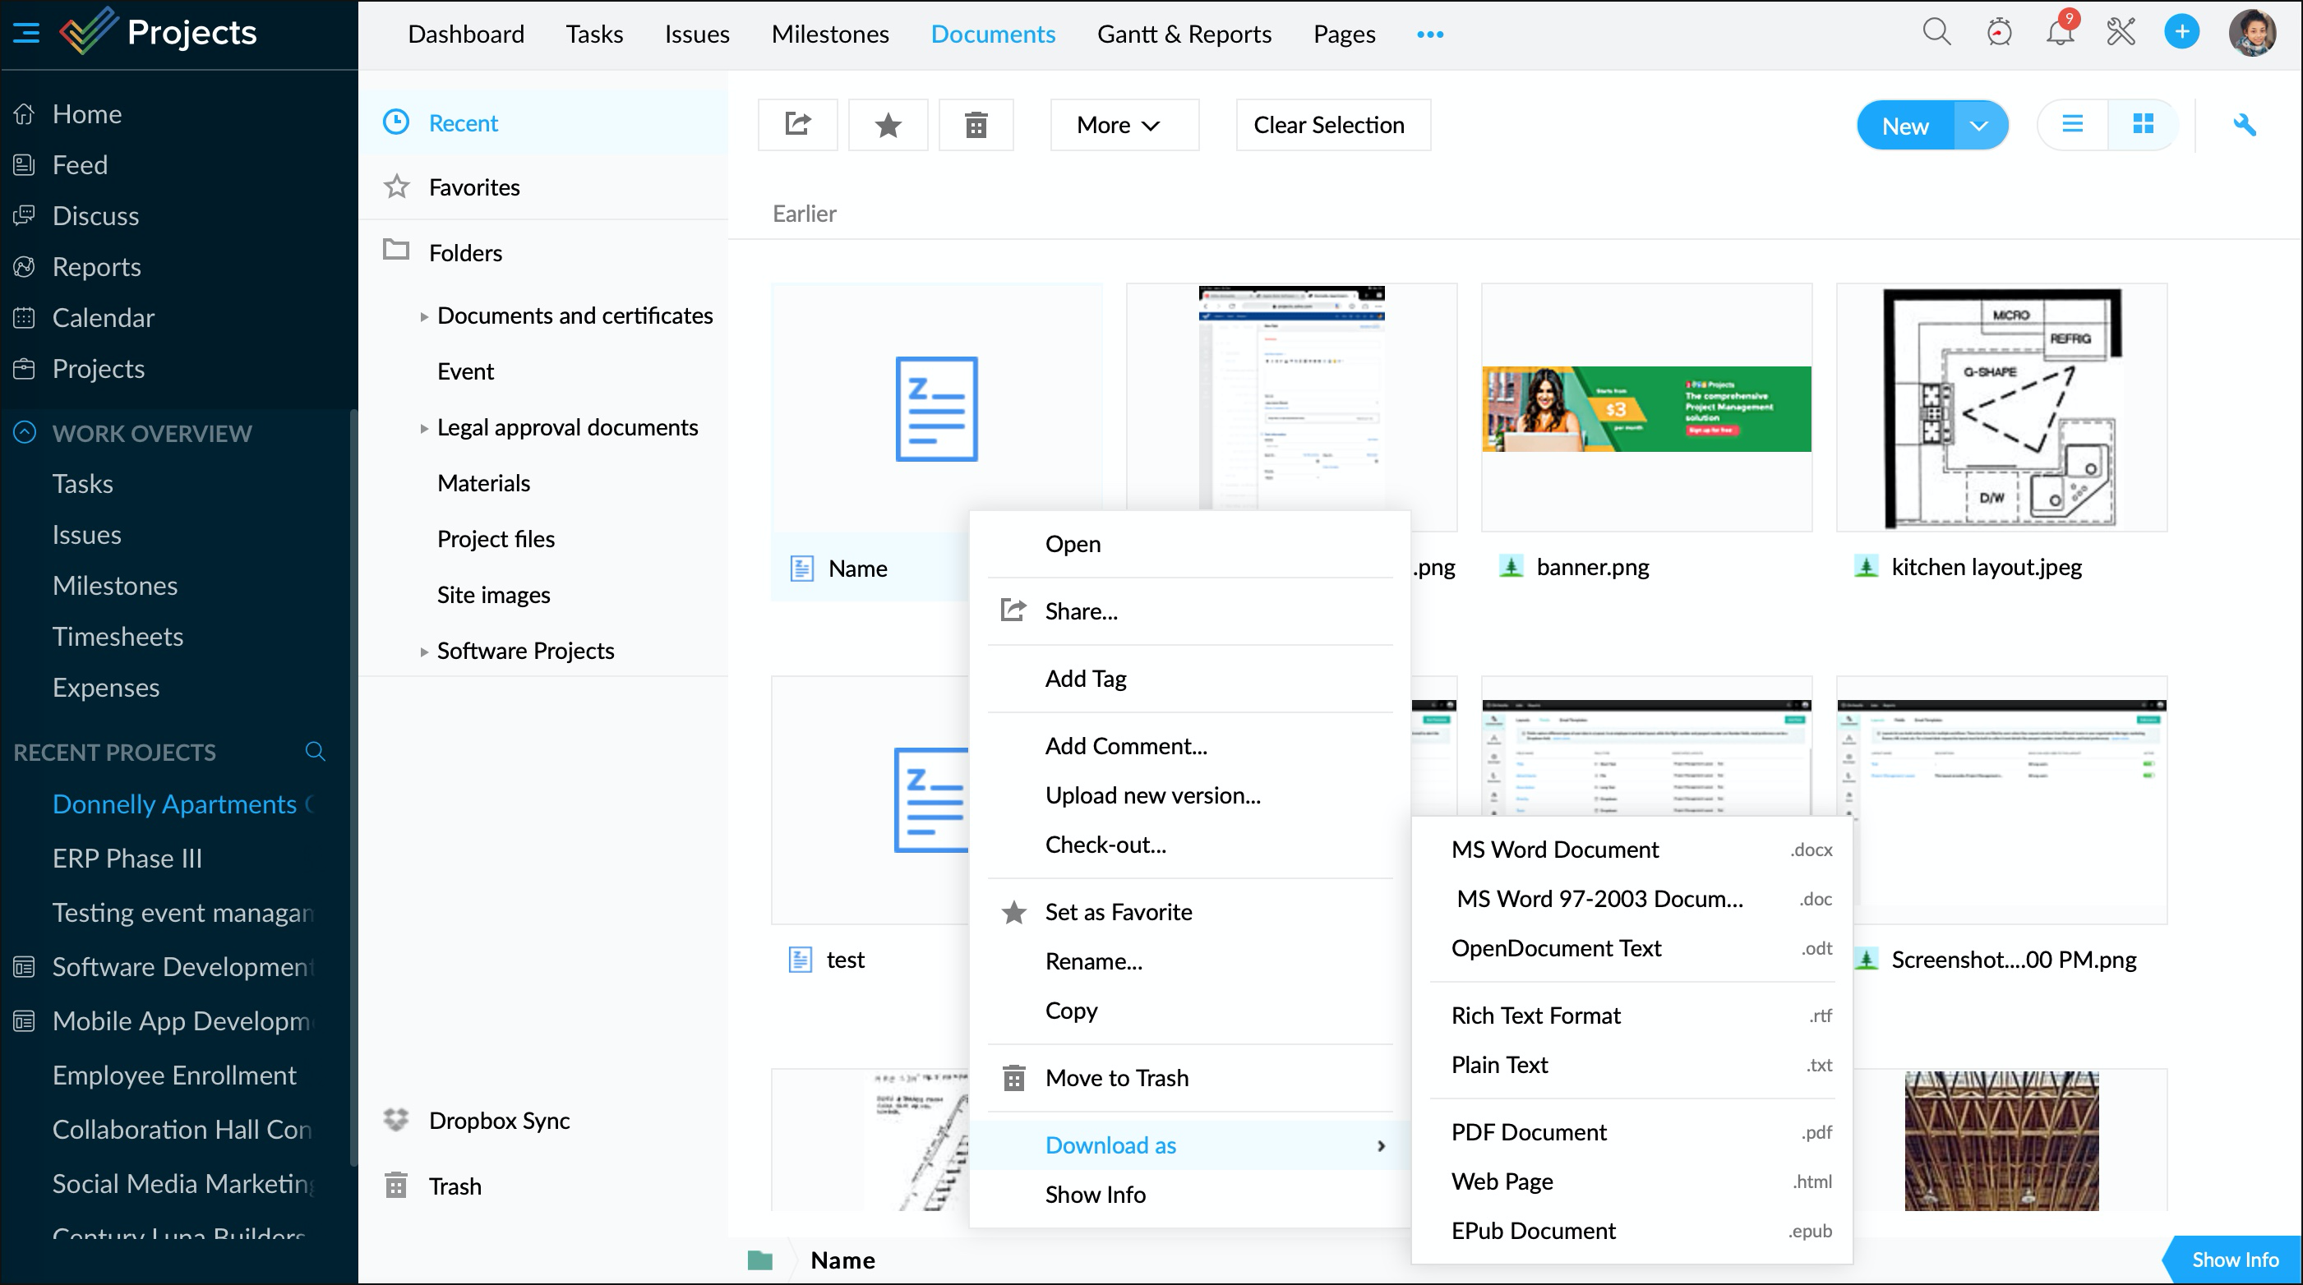Choose PDF Document from the download submenu
Screen dimensions: 2303x1285
pos(1529,1131)
